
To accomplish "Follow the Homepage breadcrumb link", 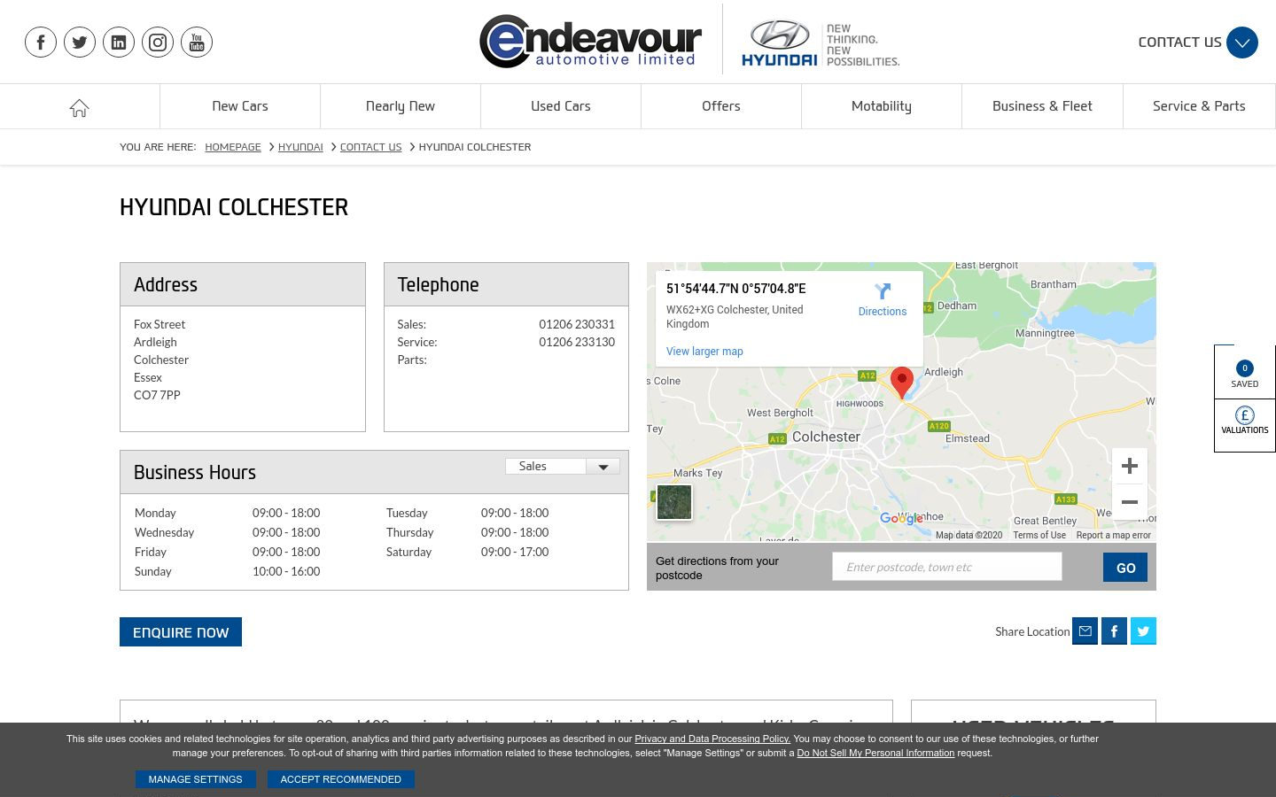I will point(233,147).
